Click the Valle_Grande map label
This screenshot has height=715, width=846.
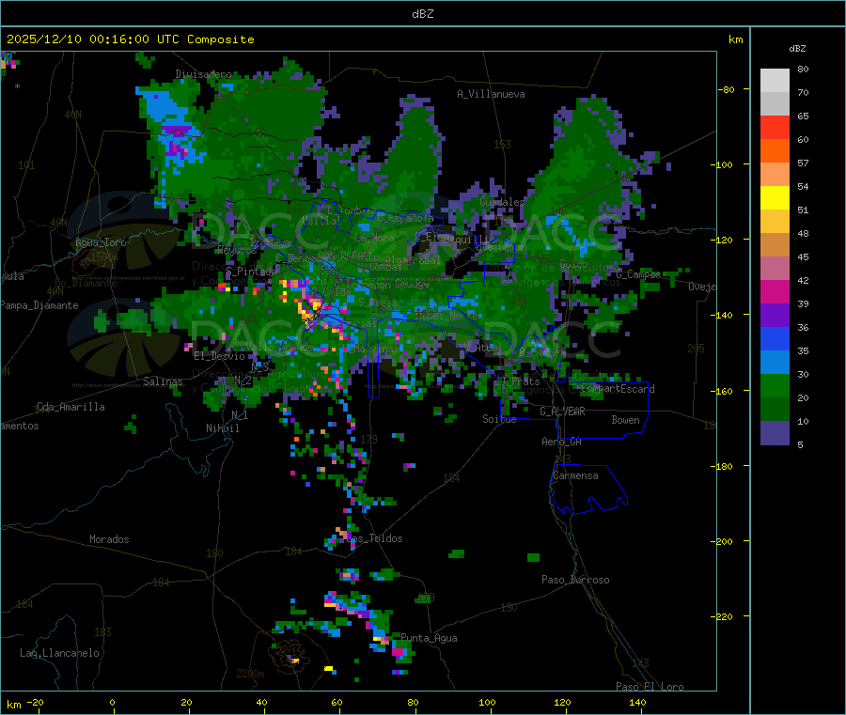(x=279, y=346)
